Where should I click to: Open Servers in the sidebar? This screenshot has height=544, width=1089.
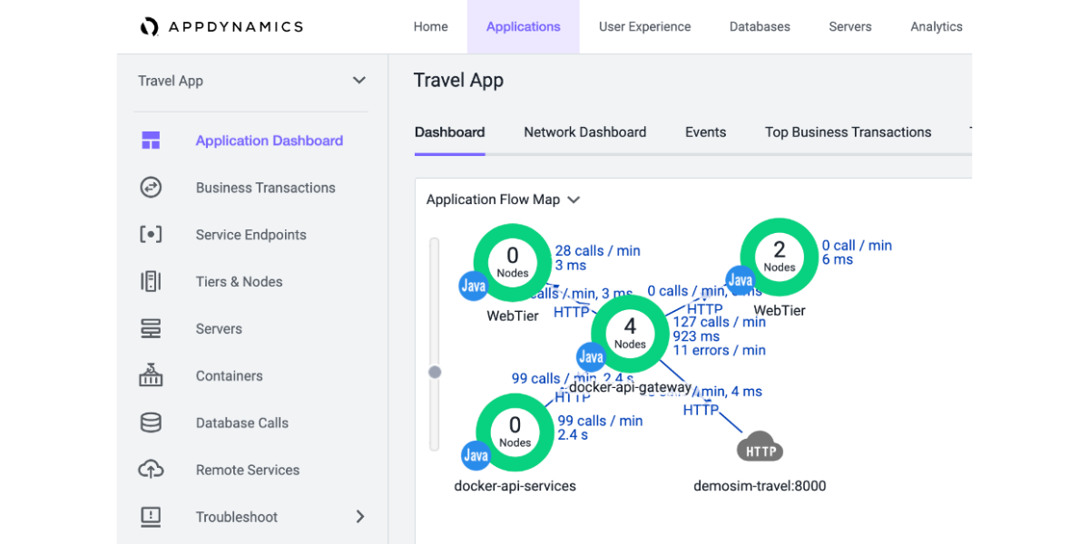219,329
